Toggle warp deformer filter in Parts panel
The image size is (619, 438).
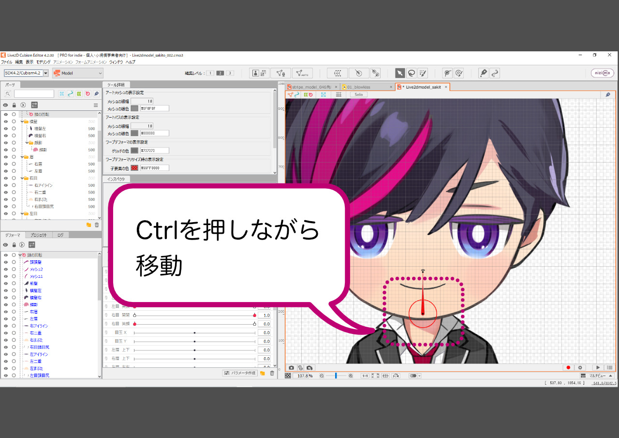click(x=79, y=93)
